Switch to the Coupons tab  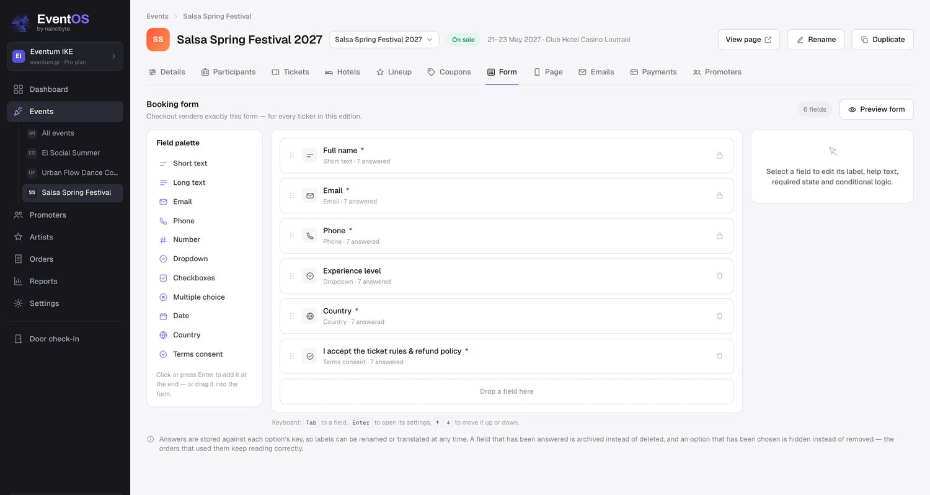coord(449,72)
